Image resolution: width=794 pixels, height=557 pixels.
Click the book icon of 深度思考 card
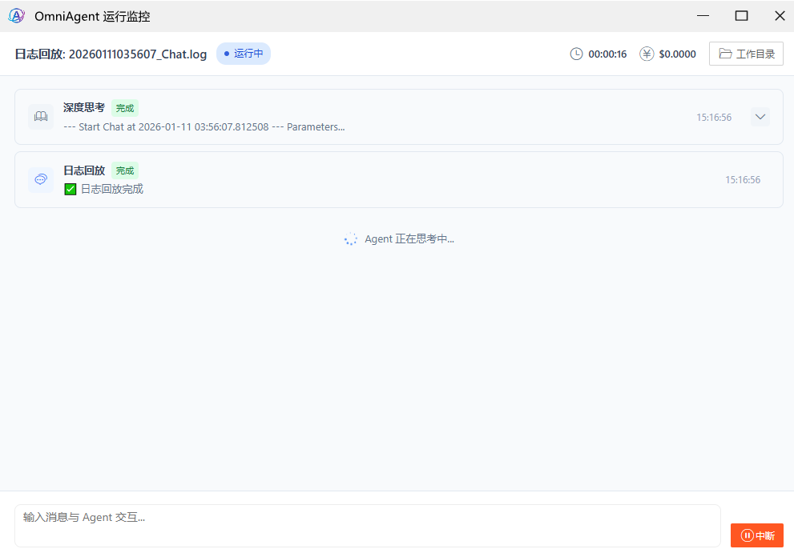[x=41, y=117]
